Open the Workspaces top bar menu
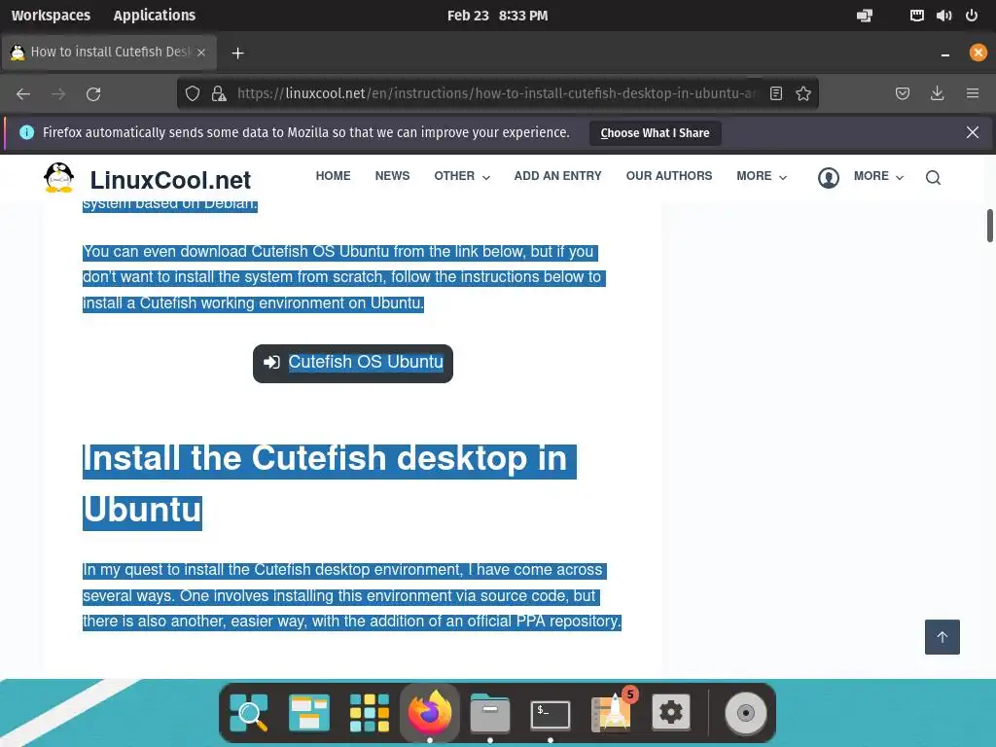The height and width of the screenshot is (747, 996). 51,16
